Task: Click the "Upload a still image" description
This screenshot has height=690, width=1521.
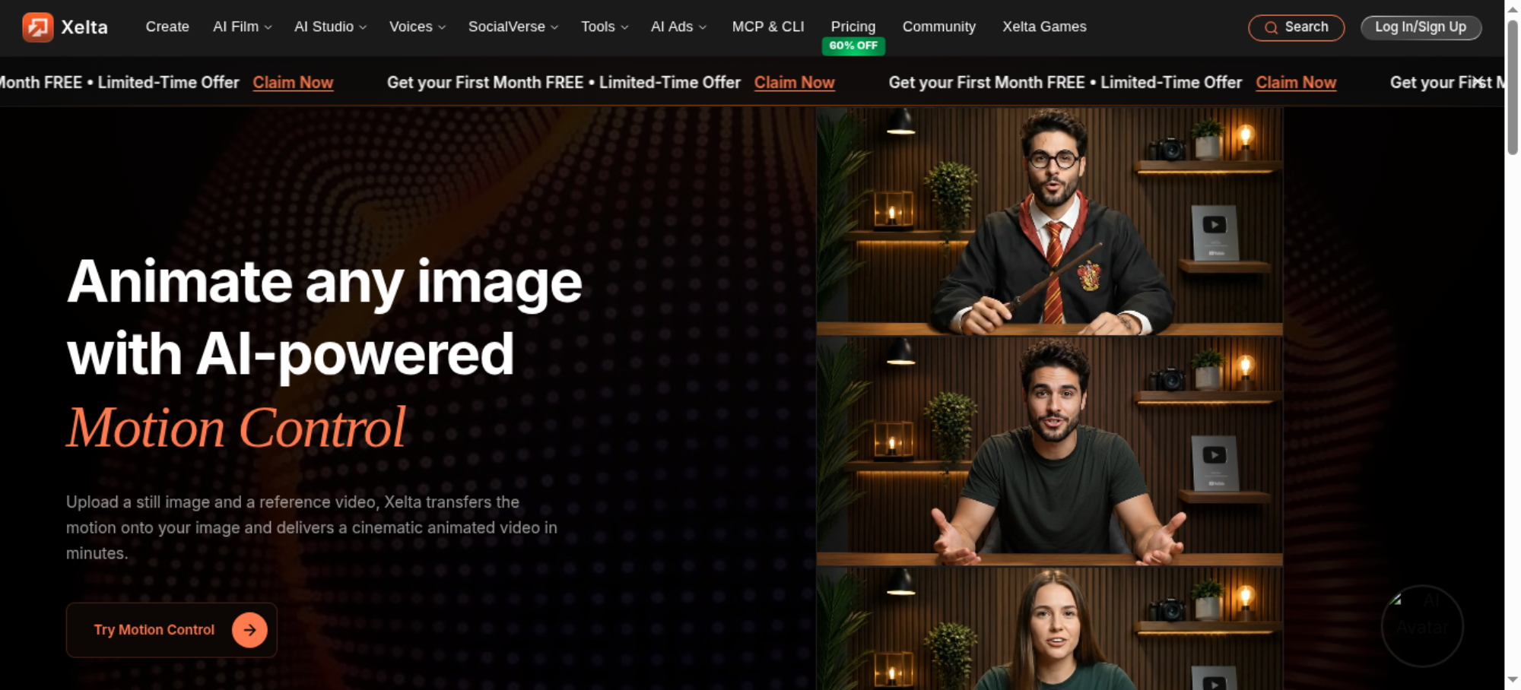Action: pyautogui.click(x=312, y=527)
